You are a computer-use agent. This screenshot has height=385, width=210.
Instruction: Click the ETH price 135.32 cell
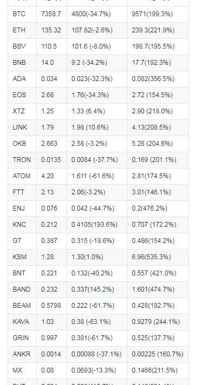pos(51,30)
